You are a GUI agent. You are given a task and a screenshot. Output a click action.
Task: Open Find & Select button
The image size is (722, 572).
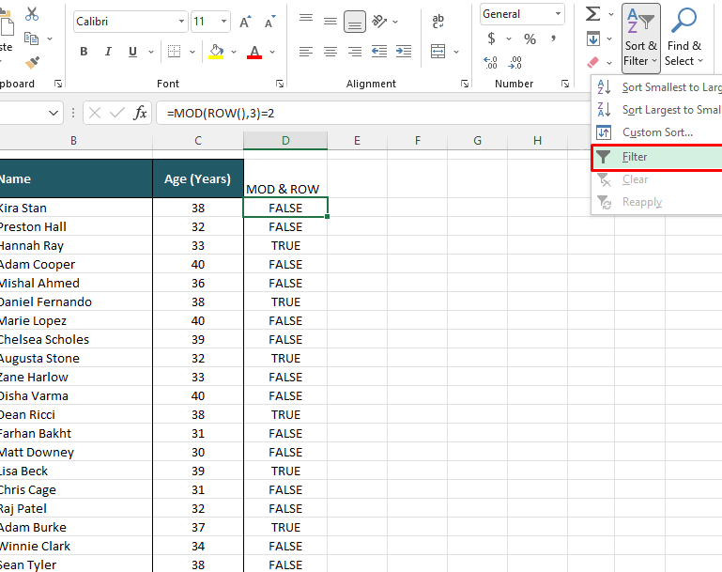(684, 39)
